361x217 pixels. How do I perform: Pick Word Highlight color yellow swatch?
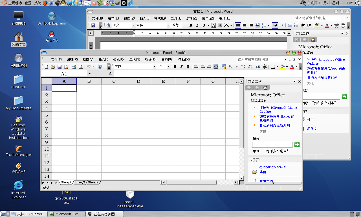317,25
